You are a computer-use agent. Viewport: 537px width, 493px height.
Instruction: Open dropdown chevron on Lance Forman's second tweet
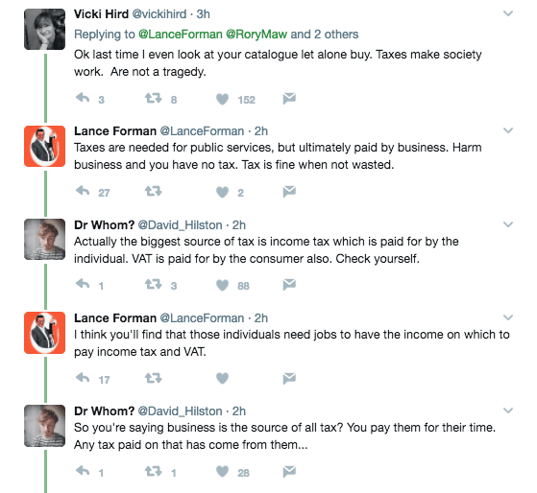508,317
